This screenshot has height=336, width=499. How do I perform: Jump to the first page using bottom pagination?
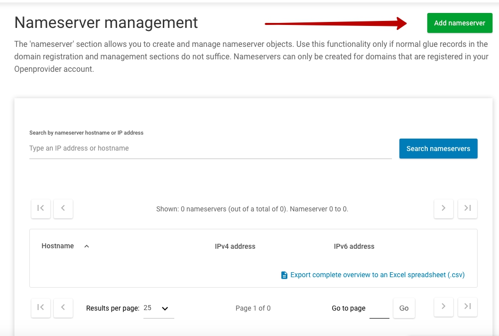(40, 308)
